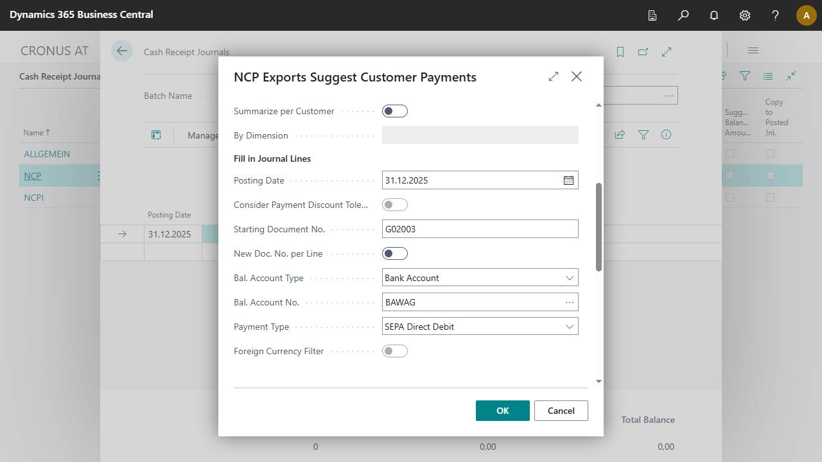Open the Payment Type dropdown
The height and width of the screenshot is (462, 822).
click(x=480, y=327)
